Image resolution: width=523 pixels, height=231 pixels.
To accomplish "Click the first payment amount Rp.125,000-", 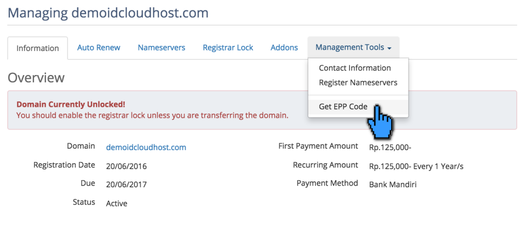I will pyautogui.click(x=390, y=148).
